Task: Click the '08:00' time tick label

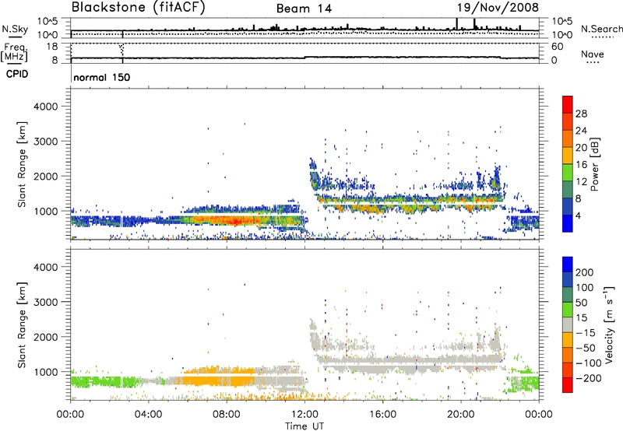Action: pyautogui.click(x=227, y=415)
